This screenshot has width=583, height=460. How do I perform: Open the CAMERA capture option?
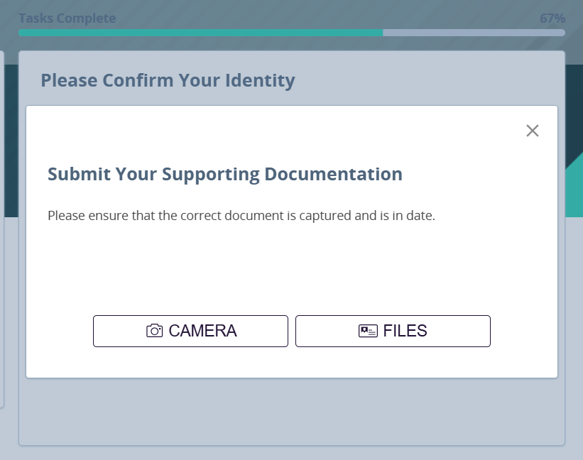[x=190, y=330]
